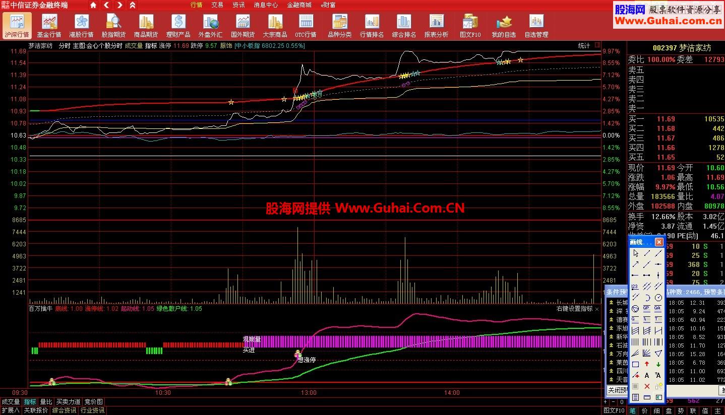
Task: Switch to 竞价图 bottom tab
Action: (x=93, y=402)
